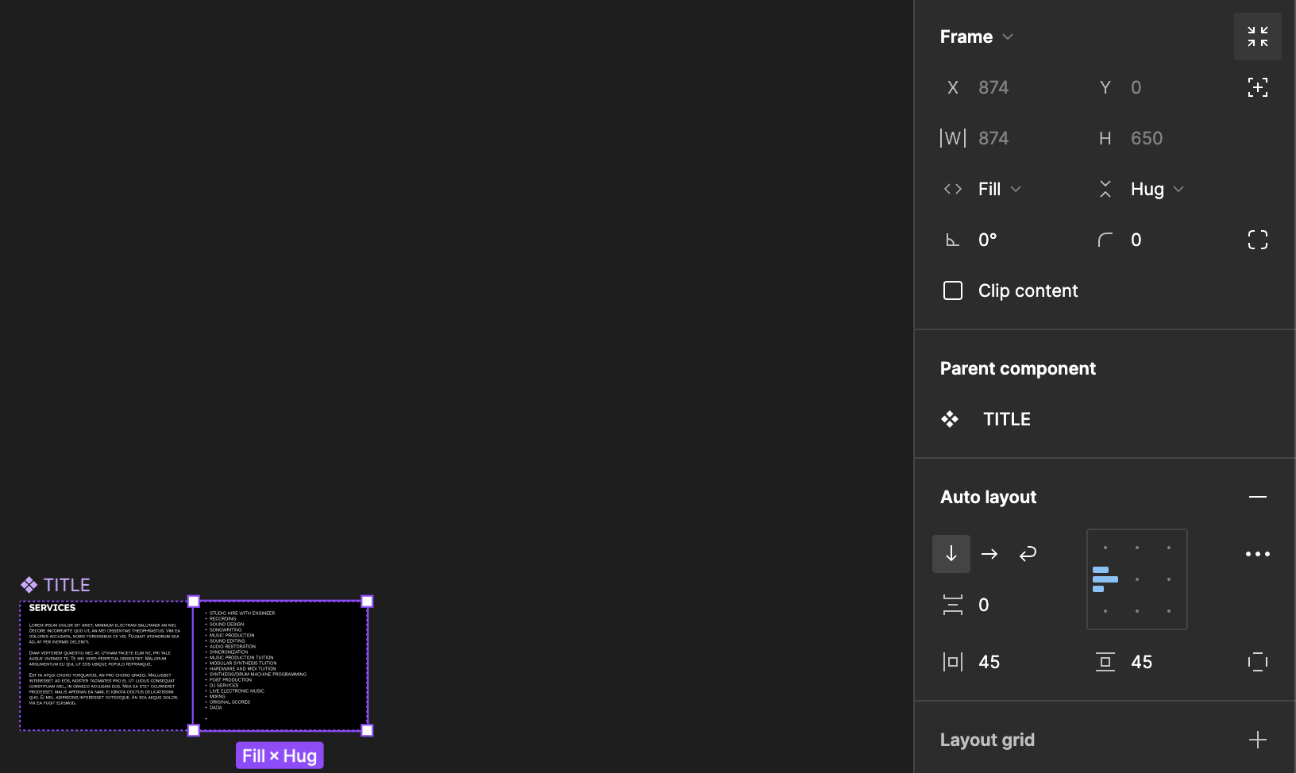Screen dimensions: 1296x773
Task: Click the component icon beside TITLE in panel
Action: [950, 419]
